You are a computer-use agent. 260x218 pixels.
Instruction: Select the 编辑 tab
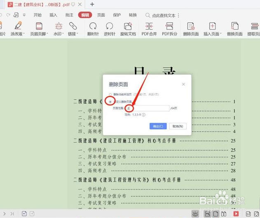point(85,15)
